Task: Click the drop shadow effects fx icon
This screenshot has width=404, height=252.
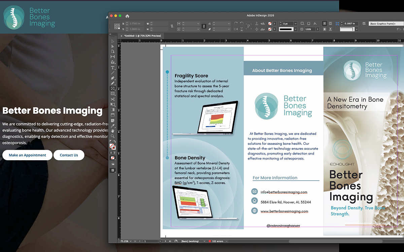Action: tap(315, 24)
